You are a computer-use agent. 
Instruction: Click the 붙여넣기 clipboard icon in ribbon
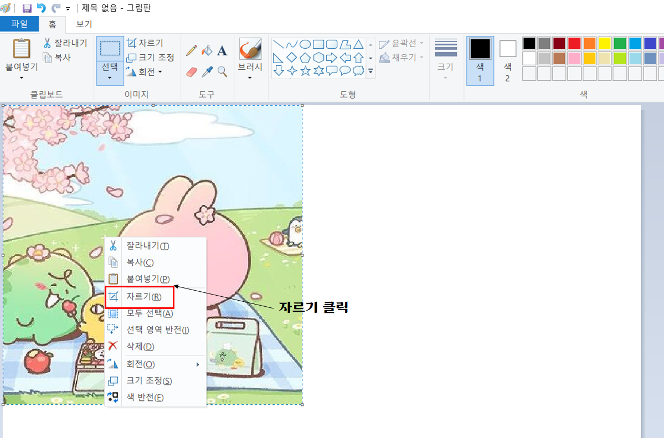coord(22,48)
